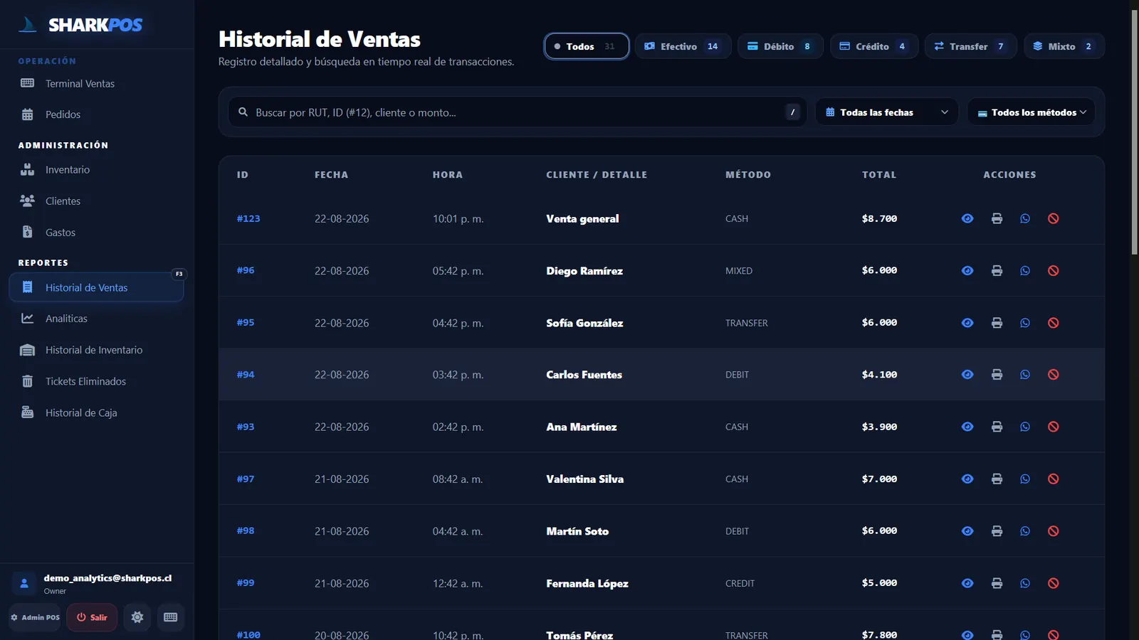Open the Inventario section
1139x640 pixels.
[96, 170]
